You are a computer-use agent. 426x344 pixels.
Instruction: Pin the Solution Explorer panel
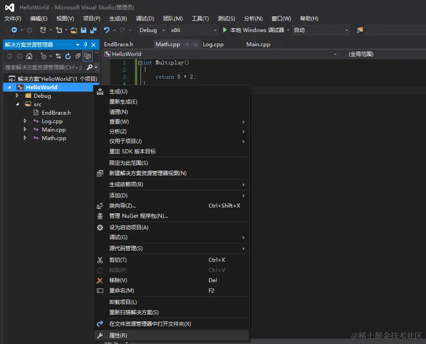(85, 44)
